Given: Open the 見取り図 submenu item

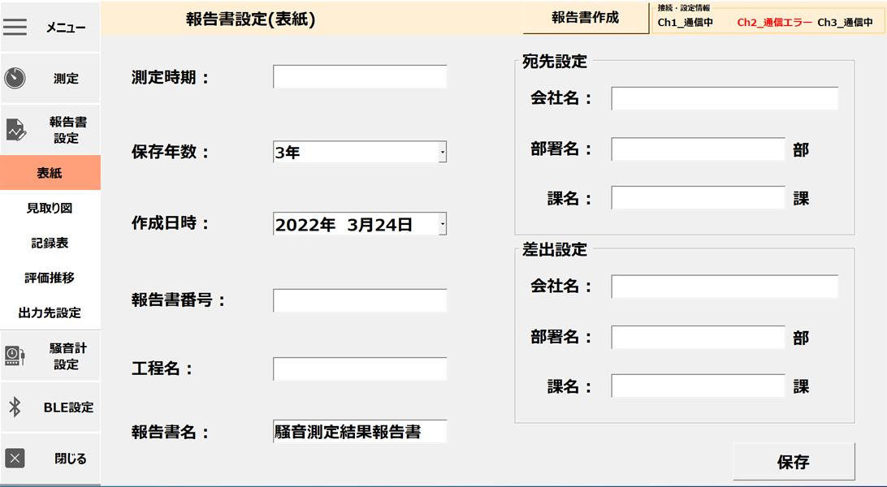Looking at the screenshot, I should 50,208.
